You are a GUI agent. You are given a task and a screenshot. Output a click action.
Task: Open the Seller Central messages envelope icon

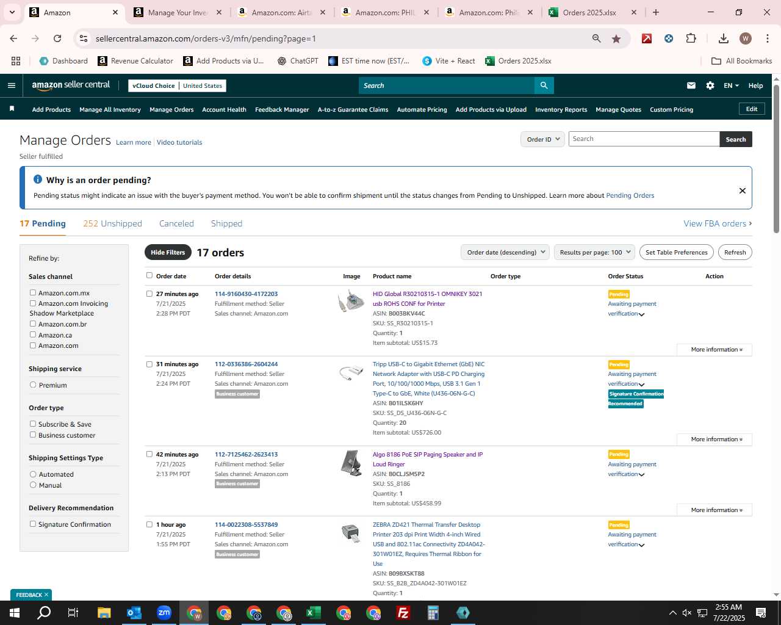tap(691, 85)
